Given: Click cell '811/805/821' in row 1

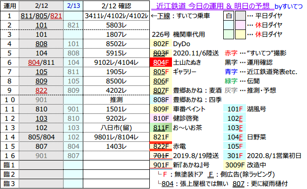Looking at the screenshot, I should [x=41, y=16].
